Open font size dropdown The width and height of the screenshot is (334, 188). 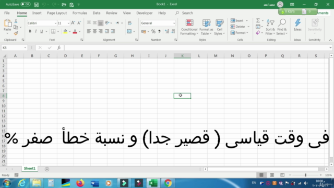[x=68, y=23]
